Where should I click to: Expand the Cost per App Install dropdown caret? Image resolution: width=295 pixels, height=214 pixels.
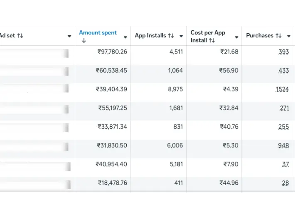[236, 37]
